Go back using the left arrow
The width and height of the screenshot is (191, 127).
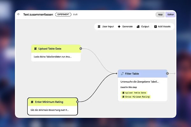pos(18,14)
